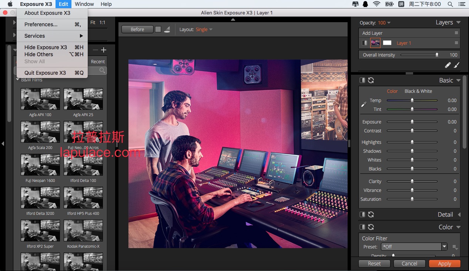The height and width of the screenshot is (271, 469).
Task: Click the Apply button
Action: pyautogui.click(x=445, y=264)
